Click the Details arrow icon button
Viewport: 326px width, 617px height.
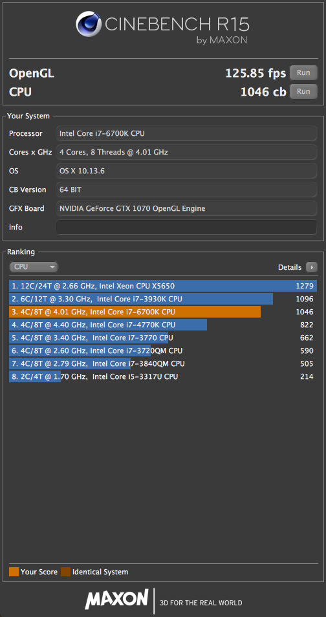(x=311, y=267)
